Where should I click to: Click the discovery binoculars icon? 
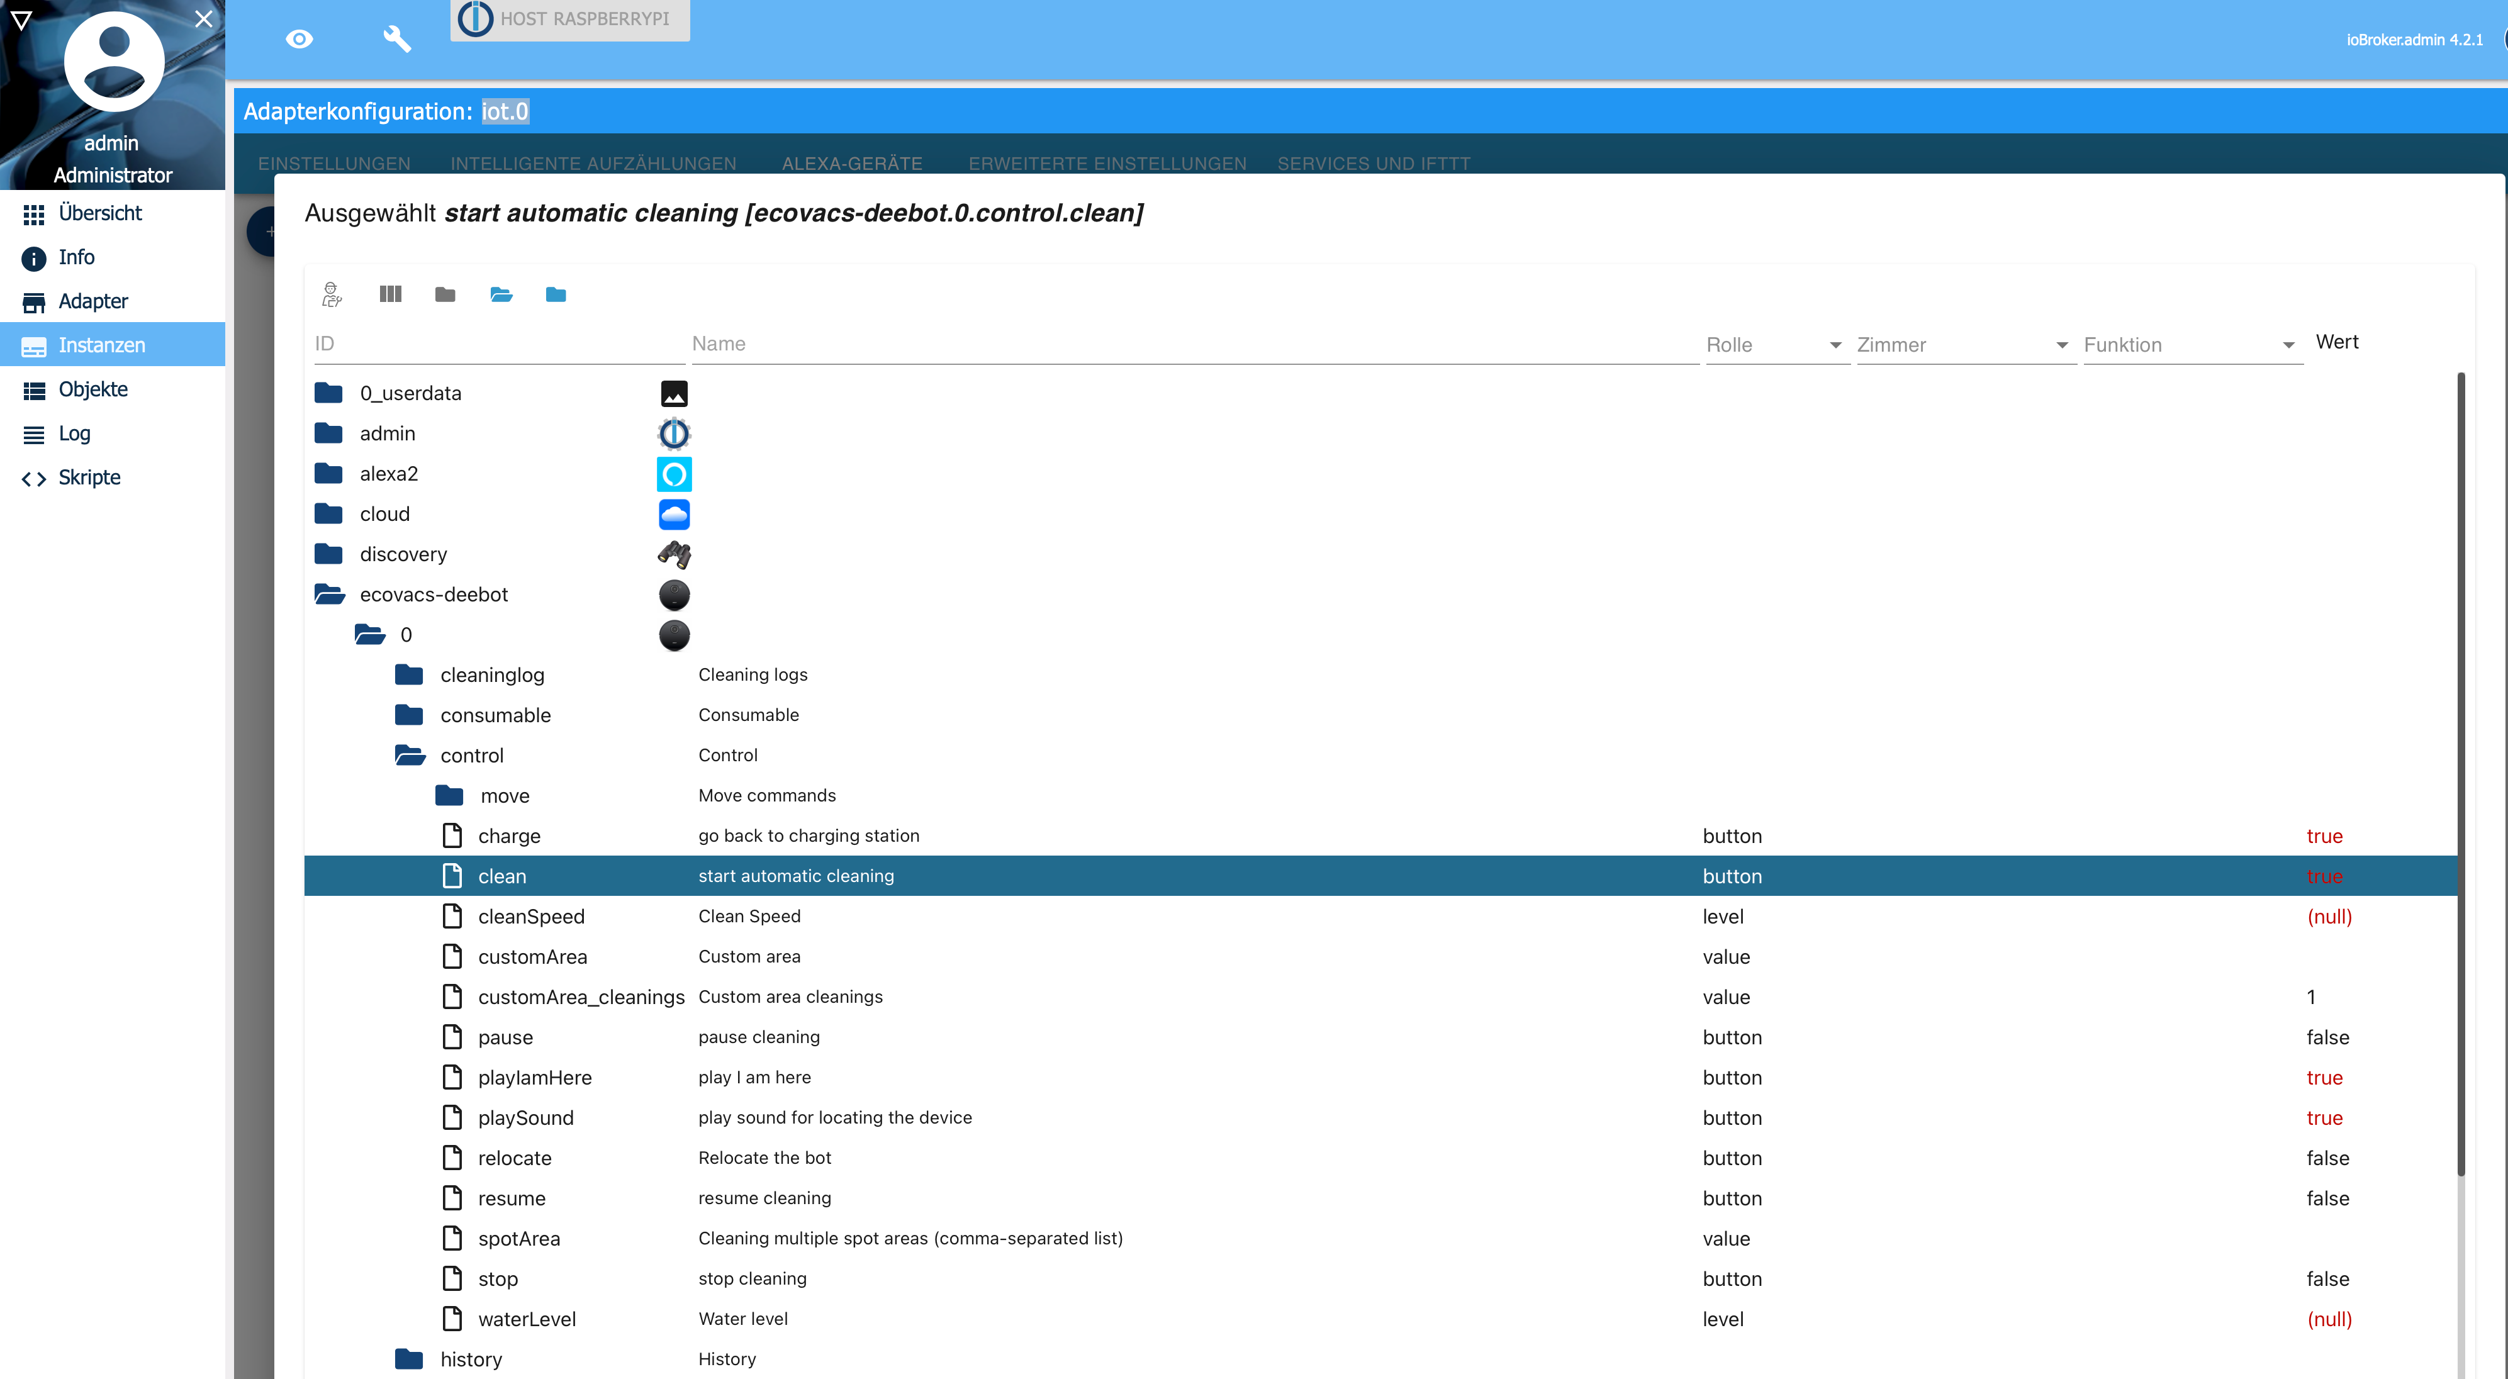tap(674, 555)
